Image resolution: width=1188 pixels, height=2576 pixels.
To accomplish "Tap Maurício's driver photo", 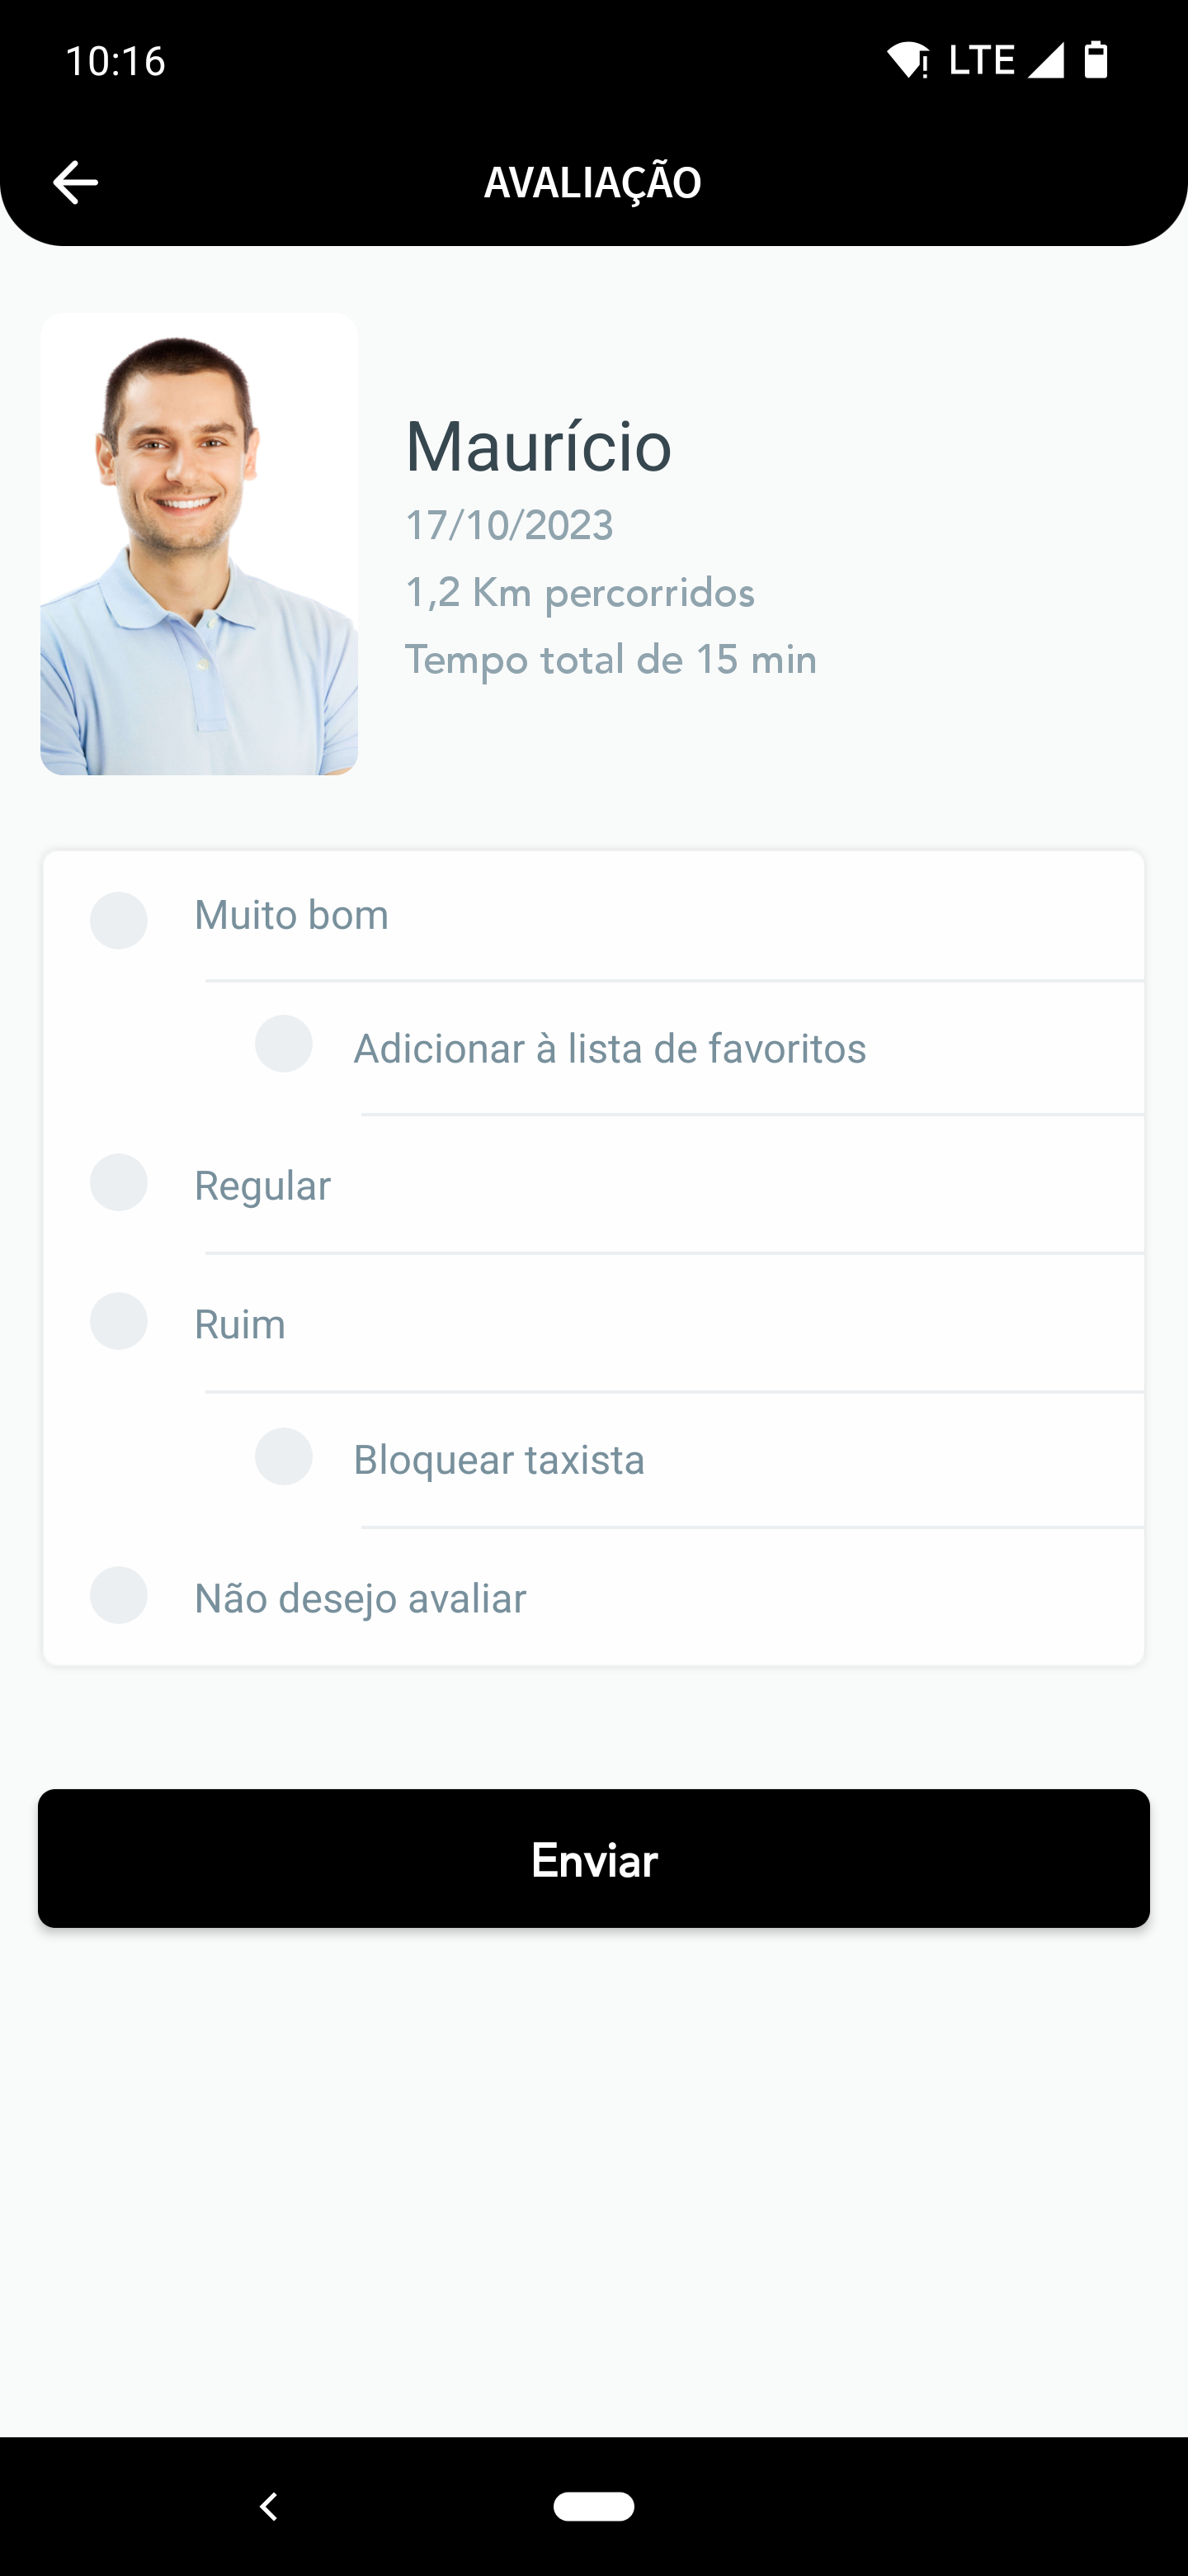I will (x=199, y=544).
